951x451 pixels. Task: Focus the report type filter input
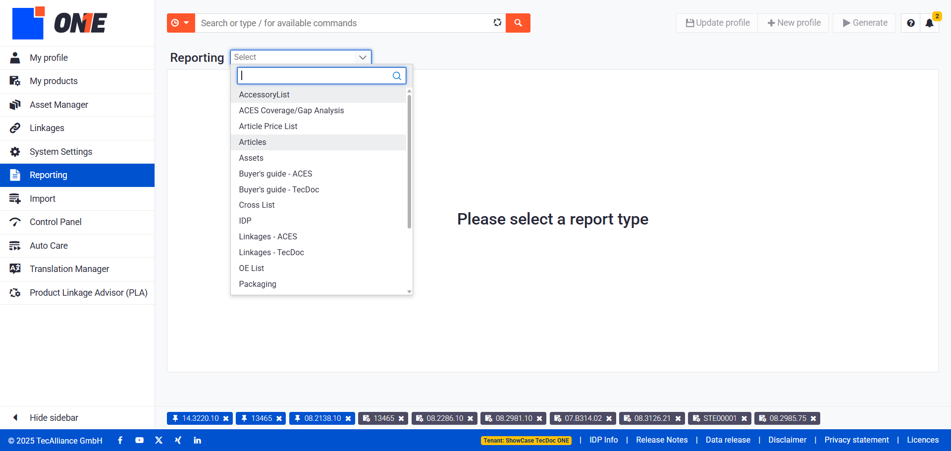321,76
